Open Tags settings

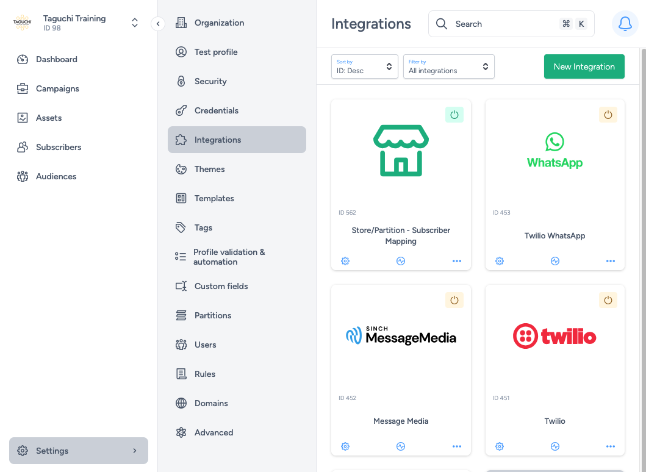click(x=237, y=227)
